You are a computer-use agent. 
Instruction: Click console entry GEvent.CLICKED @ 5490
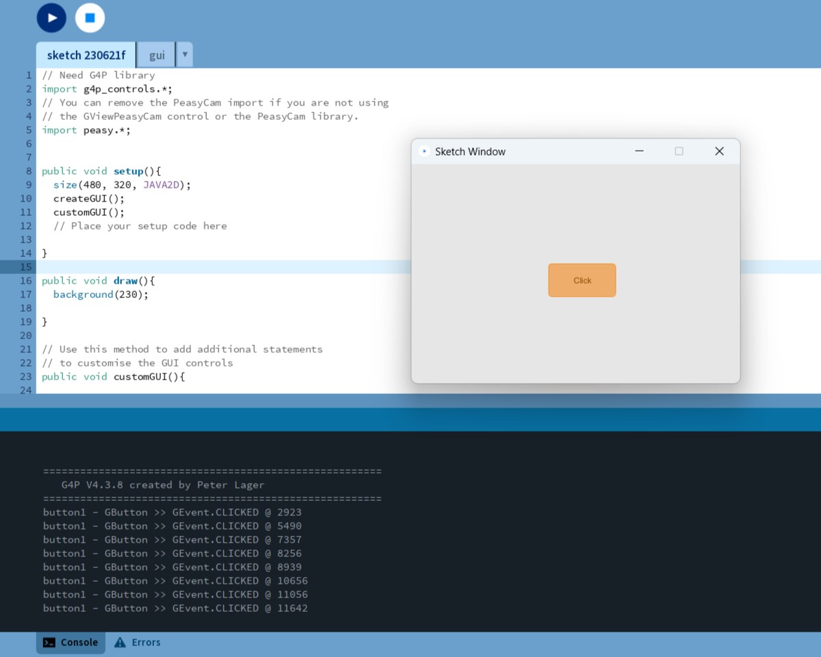pos(173,526)
